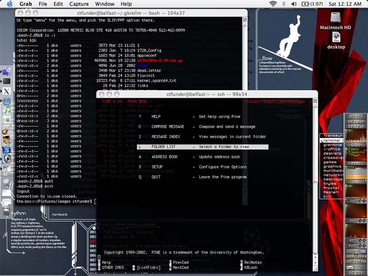368x276 pixels.
Task: Click the bash prompt cursor line
Action: point(56,201)
